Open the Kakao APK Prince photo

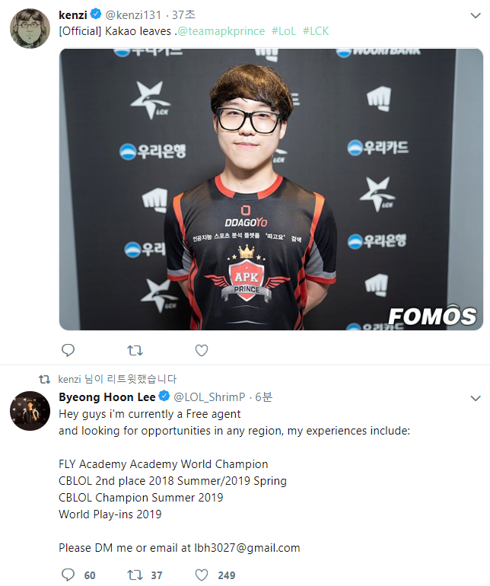[271, 189]
